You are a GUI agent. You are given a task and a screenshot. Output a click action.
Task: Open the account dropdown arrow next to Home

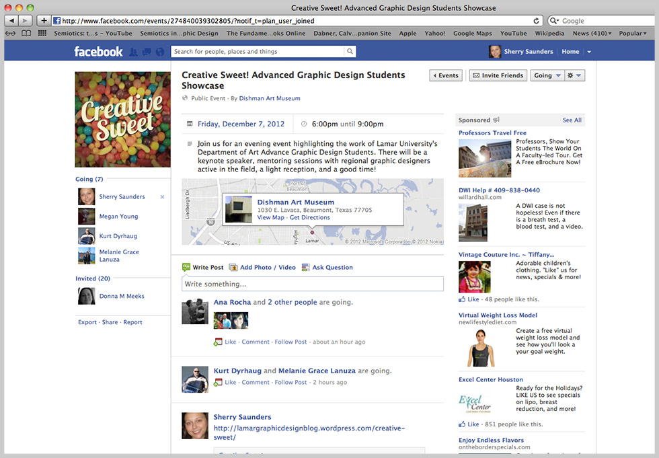(x=589, y=52)
